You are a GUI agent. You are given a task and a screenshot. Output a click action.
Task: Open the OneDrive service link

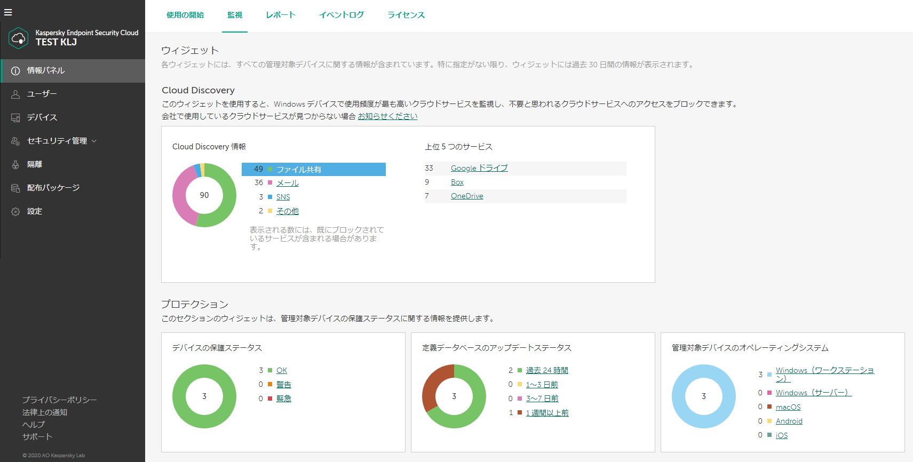467,196
